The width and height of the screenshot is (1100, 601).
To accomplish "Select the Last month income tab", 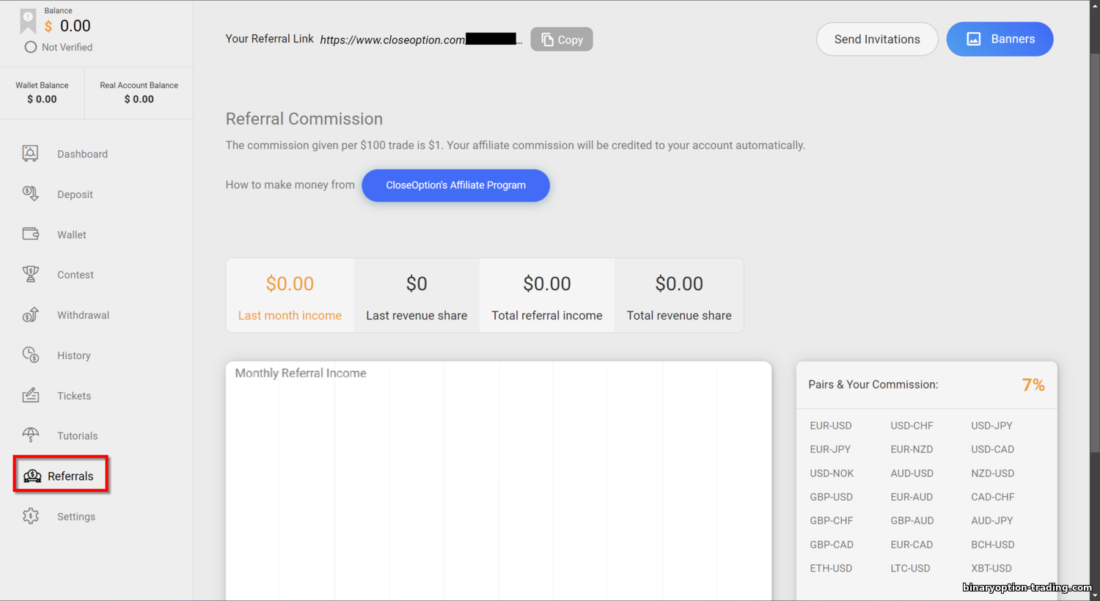I will click(290, 295).
